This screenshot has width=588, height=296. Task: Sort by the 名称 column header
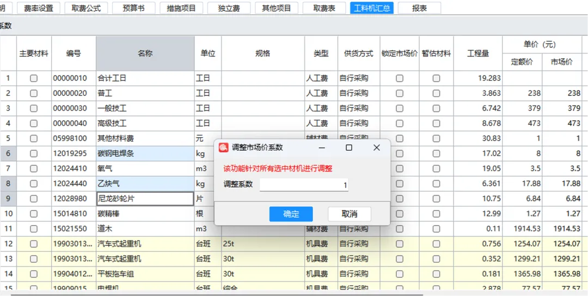145,53
